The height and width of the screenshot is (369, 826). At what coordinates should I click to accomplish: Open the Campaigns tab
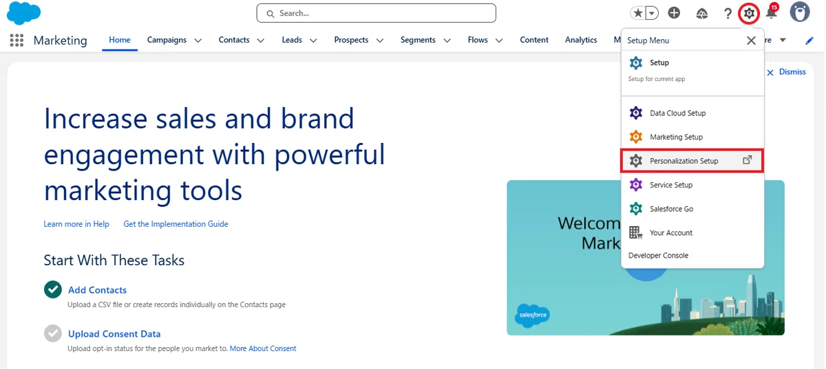(167, 40)
